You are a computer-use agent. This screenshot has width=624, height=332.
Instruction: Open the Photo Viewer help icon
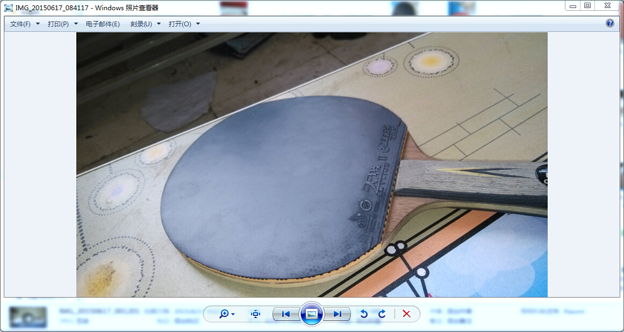[609, 23]
